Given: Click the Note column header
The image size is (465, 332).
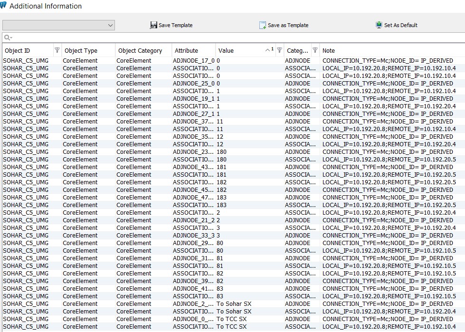Looking at the screenshot, I should pyautogui.click(x=329, y=51).
